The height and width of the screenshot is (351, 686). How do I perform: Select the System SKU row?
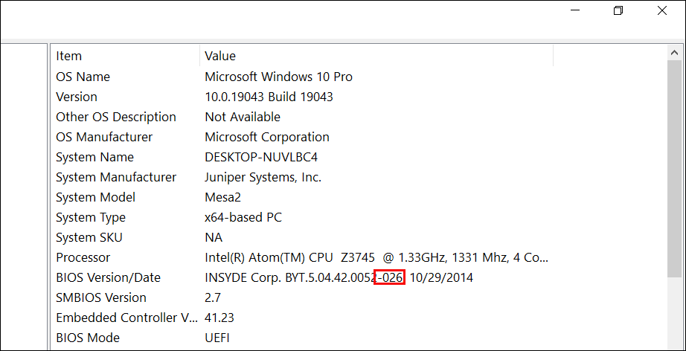(89, 237)
